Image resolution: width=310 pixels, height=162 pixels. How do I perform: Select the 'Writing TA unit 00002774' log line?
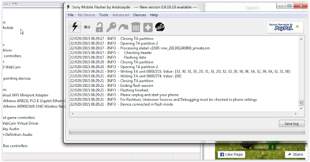[125, 76]
